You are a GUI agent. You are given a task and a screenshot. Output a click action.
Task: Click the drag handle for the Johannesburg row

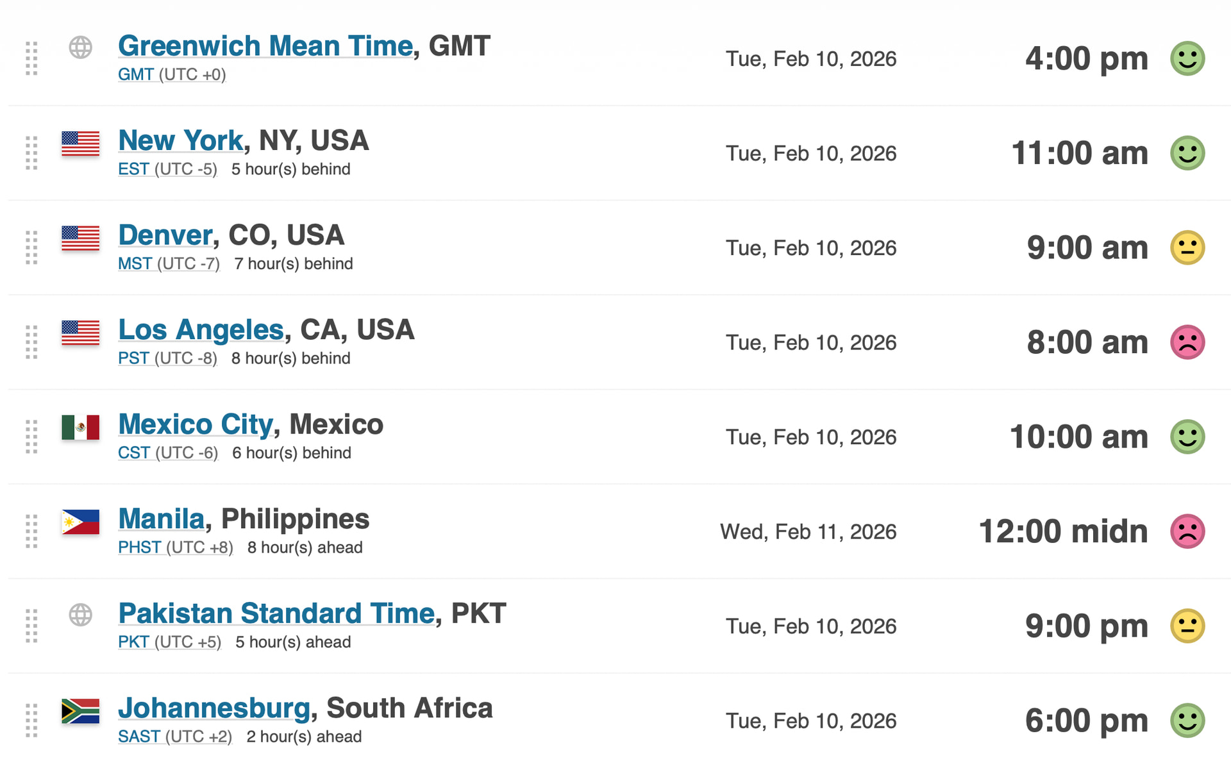[x=31, y=721]
